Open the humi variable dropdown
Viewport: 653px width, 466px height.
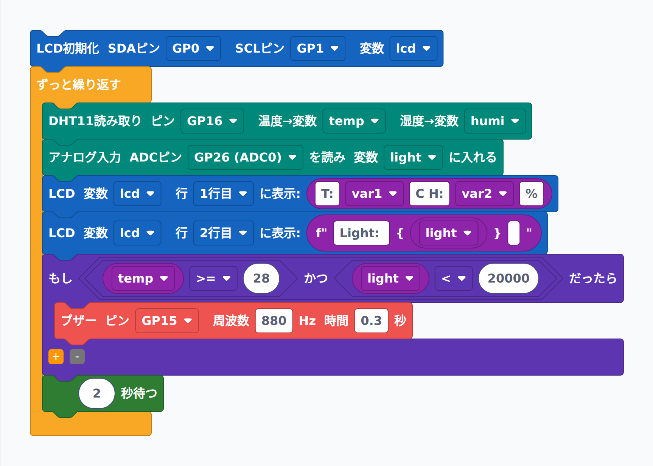[x=495, y=121]
